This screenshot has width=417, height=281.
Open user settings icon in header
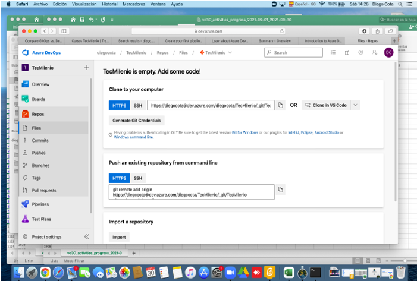pyautogui.click(x=375, y=53)
